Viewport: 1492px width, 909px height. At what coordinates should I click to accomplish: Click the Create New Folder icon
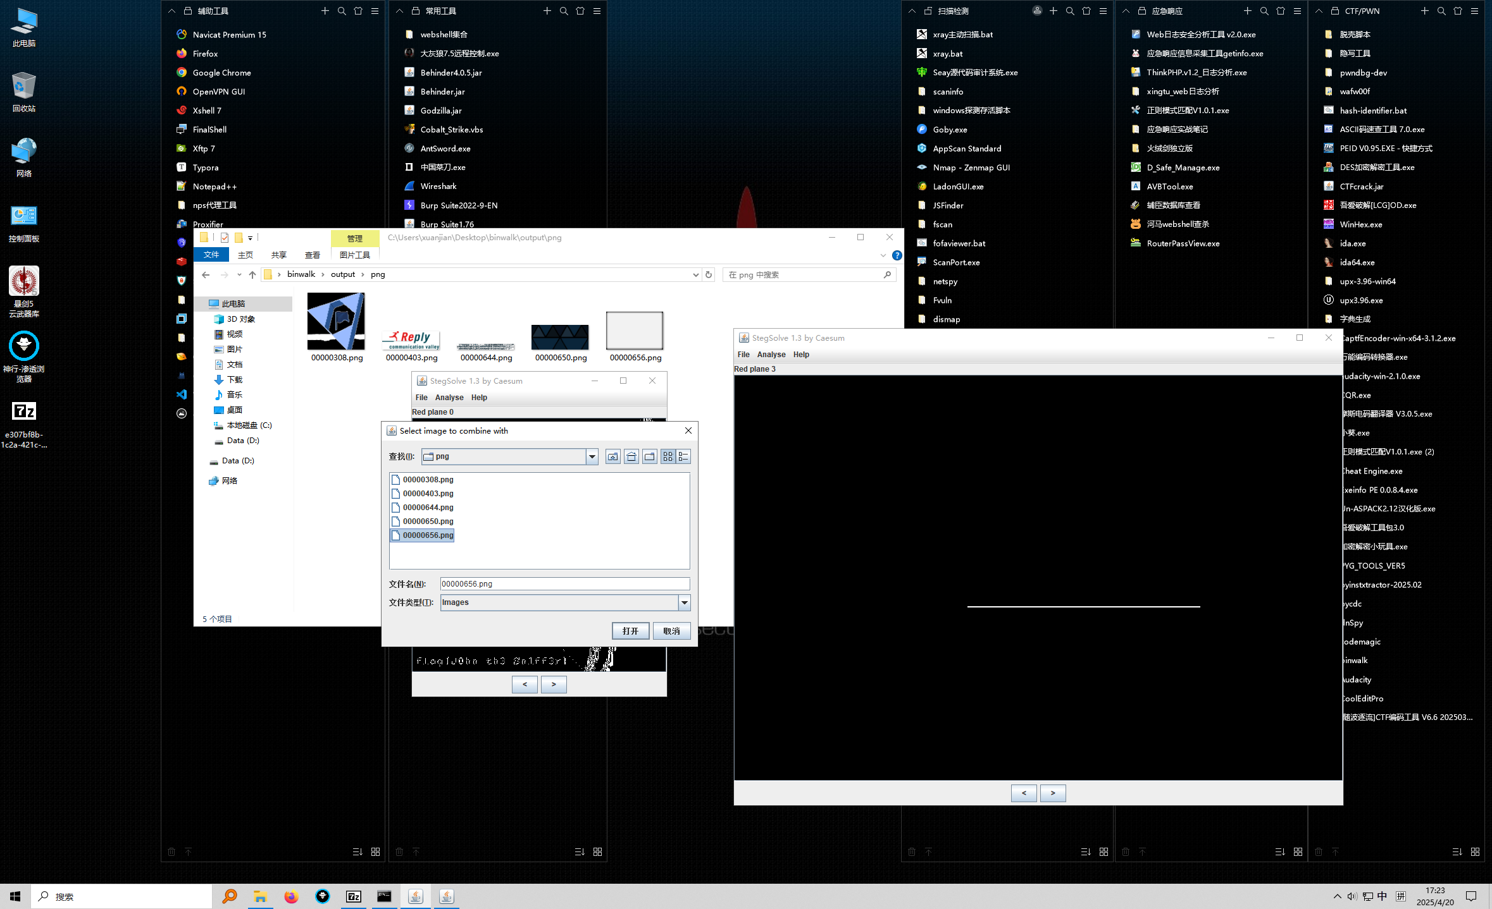[650, 456]
